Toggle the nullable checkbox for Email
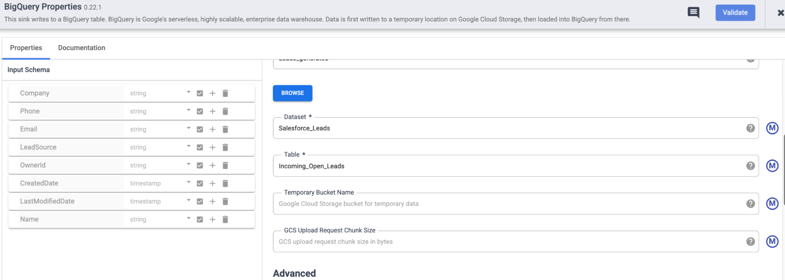The width and height of the screenshot is (785, 280). pyautogui.click(x=200, y=130)
